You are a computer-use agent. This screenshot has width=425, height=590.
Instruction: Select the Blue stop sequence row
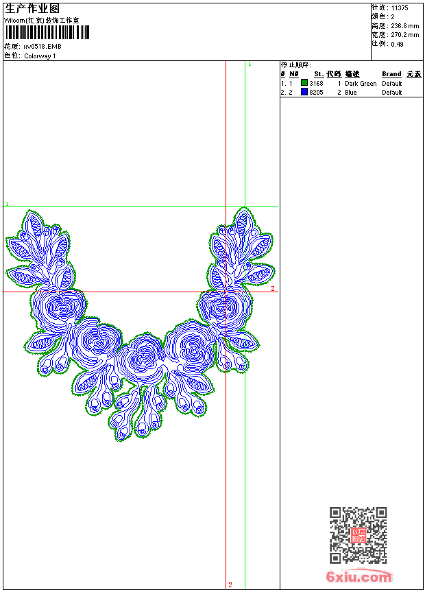tap(350, 92)
